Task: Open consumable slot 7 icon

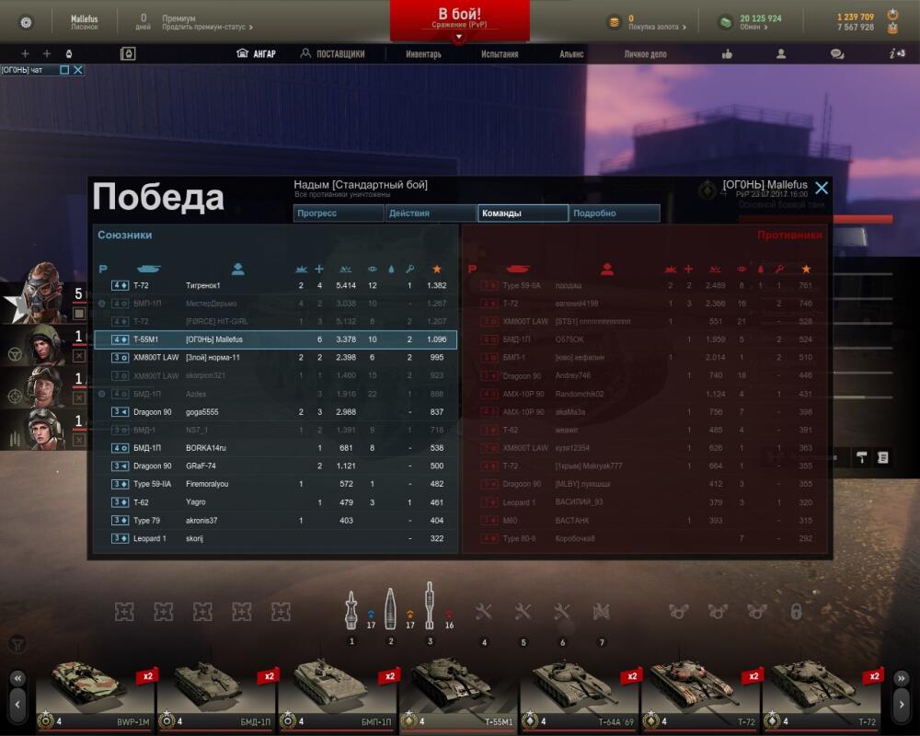Action: [602, 612]
